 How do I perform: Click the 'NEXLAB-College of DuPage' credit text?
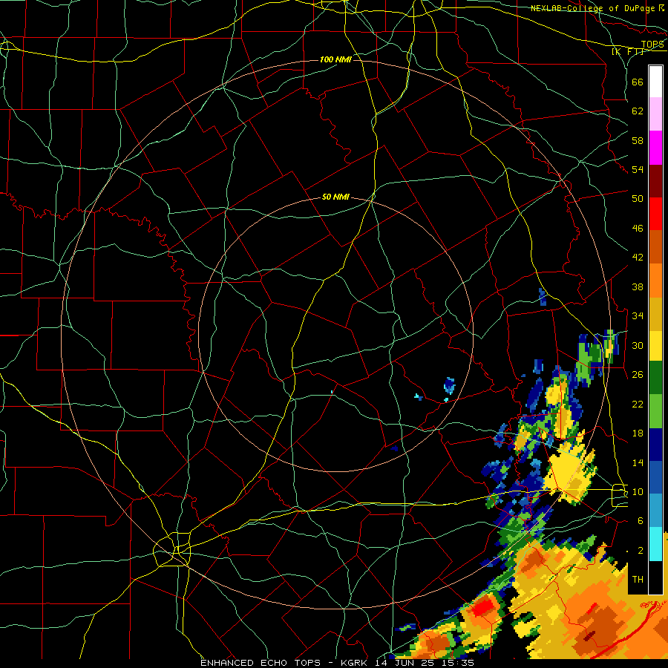tap(592, 8)
